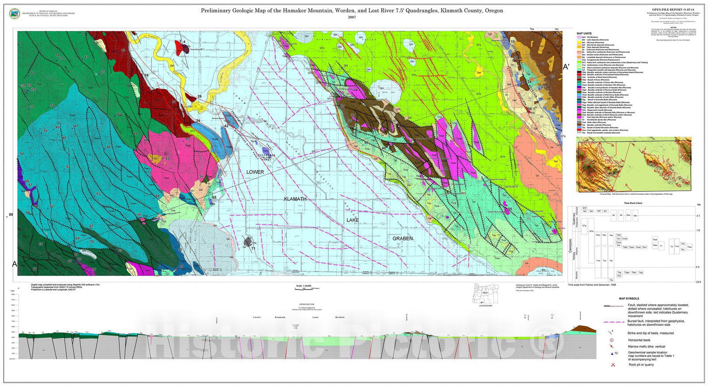The width and height of the screenshot is (708, 386).
Task: Click the Time Rock Chart title
Action: pos(633,203)
